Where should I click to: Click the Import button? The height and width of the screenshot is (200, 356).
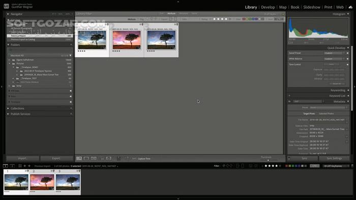point(23,158)
